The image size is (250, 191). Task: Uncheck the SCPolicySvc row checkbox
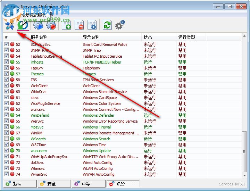click(x=6, y=44)
